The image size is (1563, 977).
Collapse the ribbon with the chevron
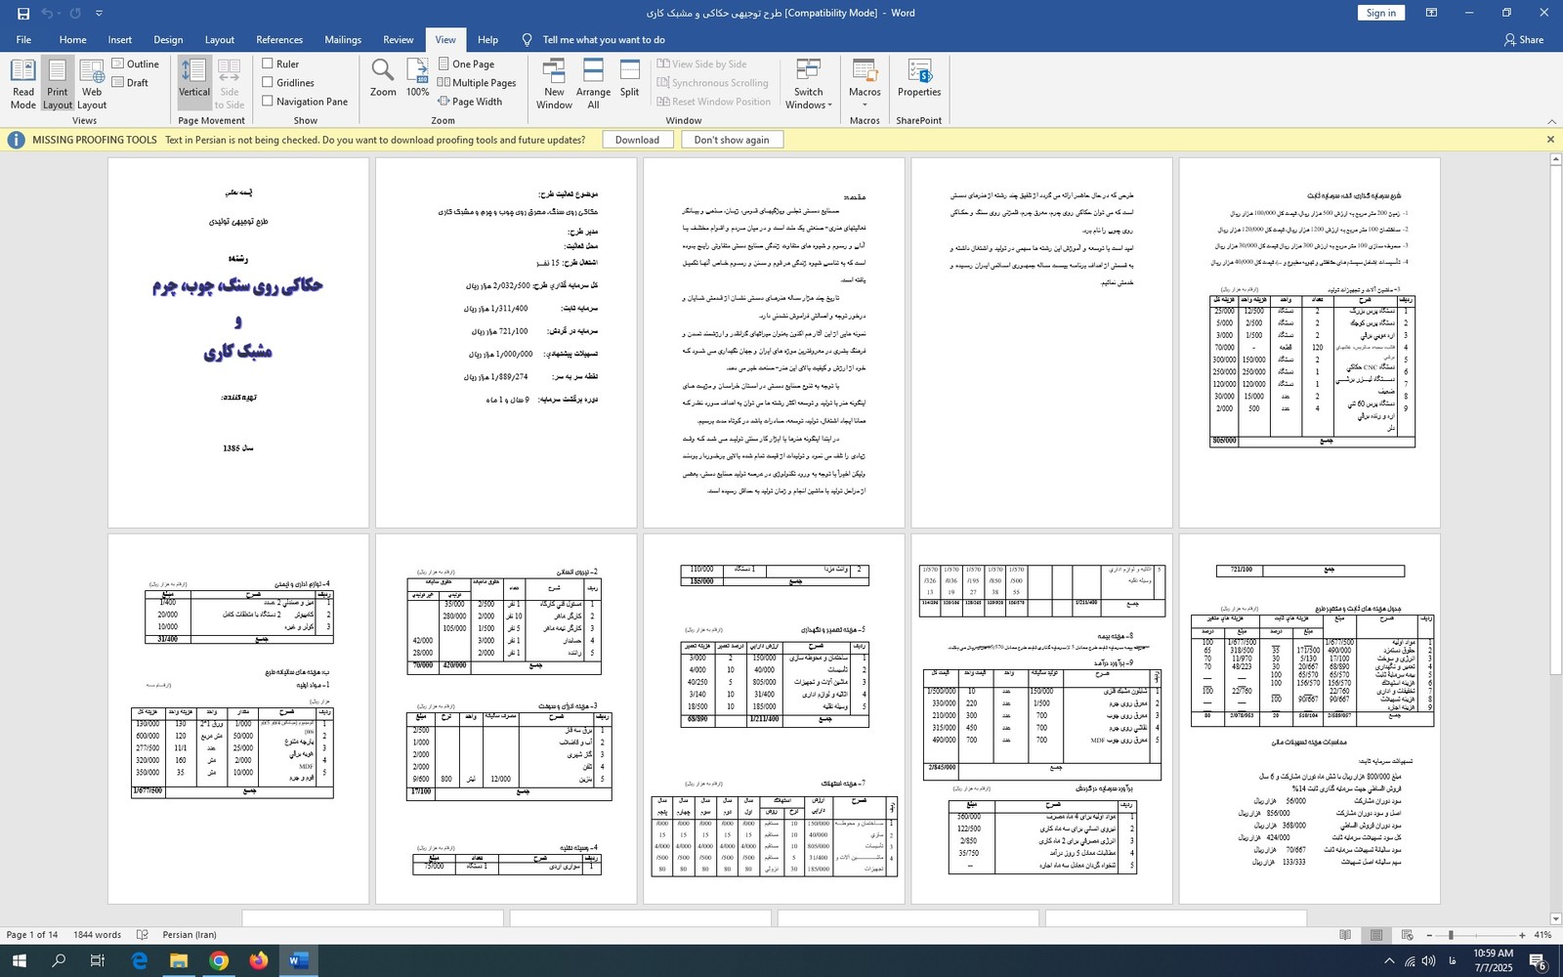1551,121
